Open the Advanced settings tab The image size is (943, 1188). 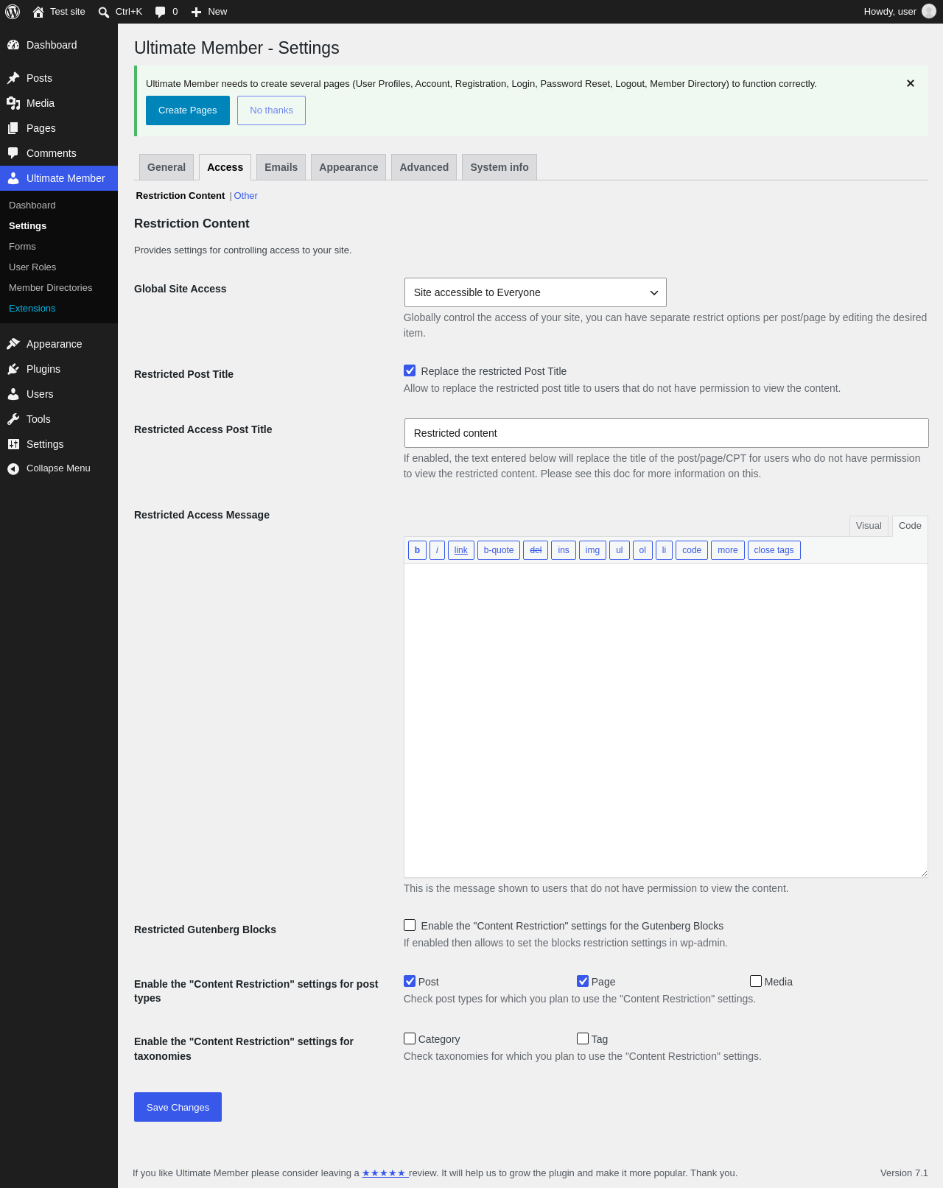click(424, 167)
